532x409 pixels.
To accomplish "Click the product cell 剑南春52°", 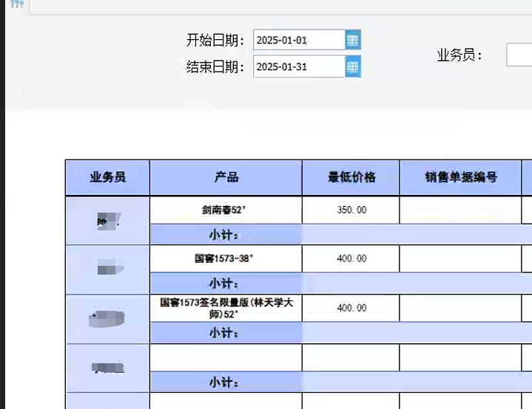I will tap(226, 210).
